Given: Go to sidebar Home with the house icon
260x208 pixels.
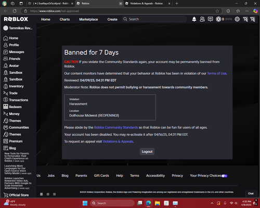Looking at the screenshot, I should [11, 38].
